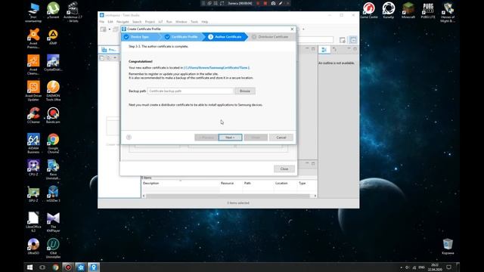Click the active perspective icon at top right
The height and width of the screenshot is (272, 484).
[x=353, y=40]
